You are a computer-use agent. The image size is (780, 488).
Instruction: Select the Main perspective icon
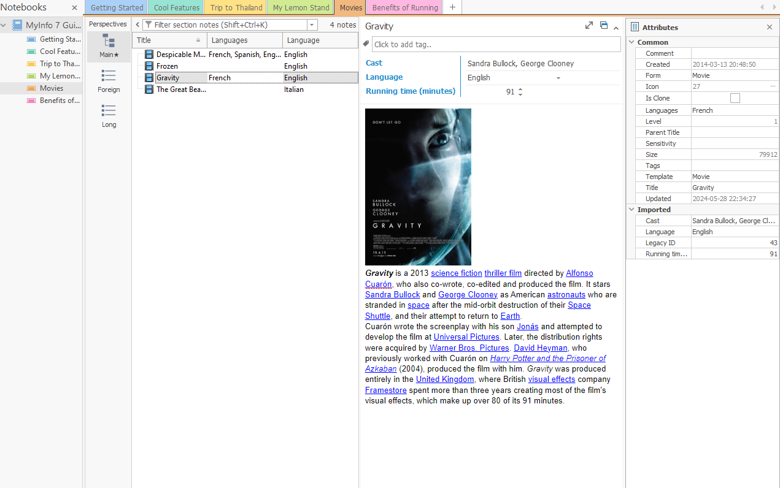(109, 42)
